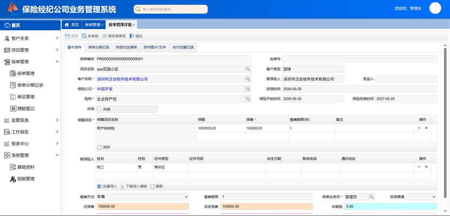The width and height of the screenshot is (450, 216).
Task: Click the 权限管理 sidebar icon
Action: (13, 179)
